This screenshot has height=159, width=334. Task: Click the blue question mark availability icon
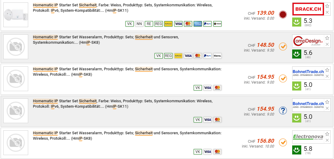pyautogui.click(x=283, y=110)
